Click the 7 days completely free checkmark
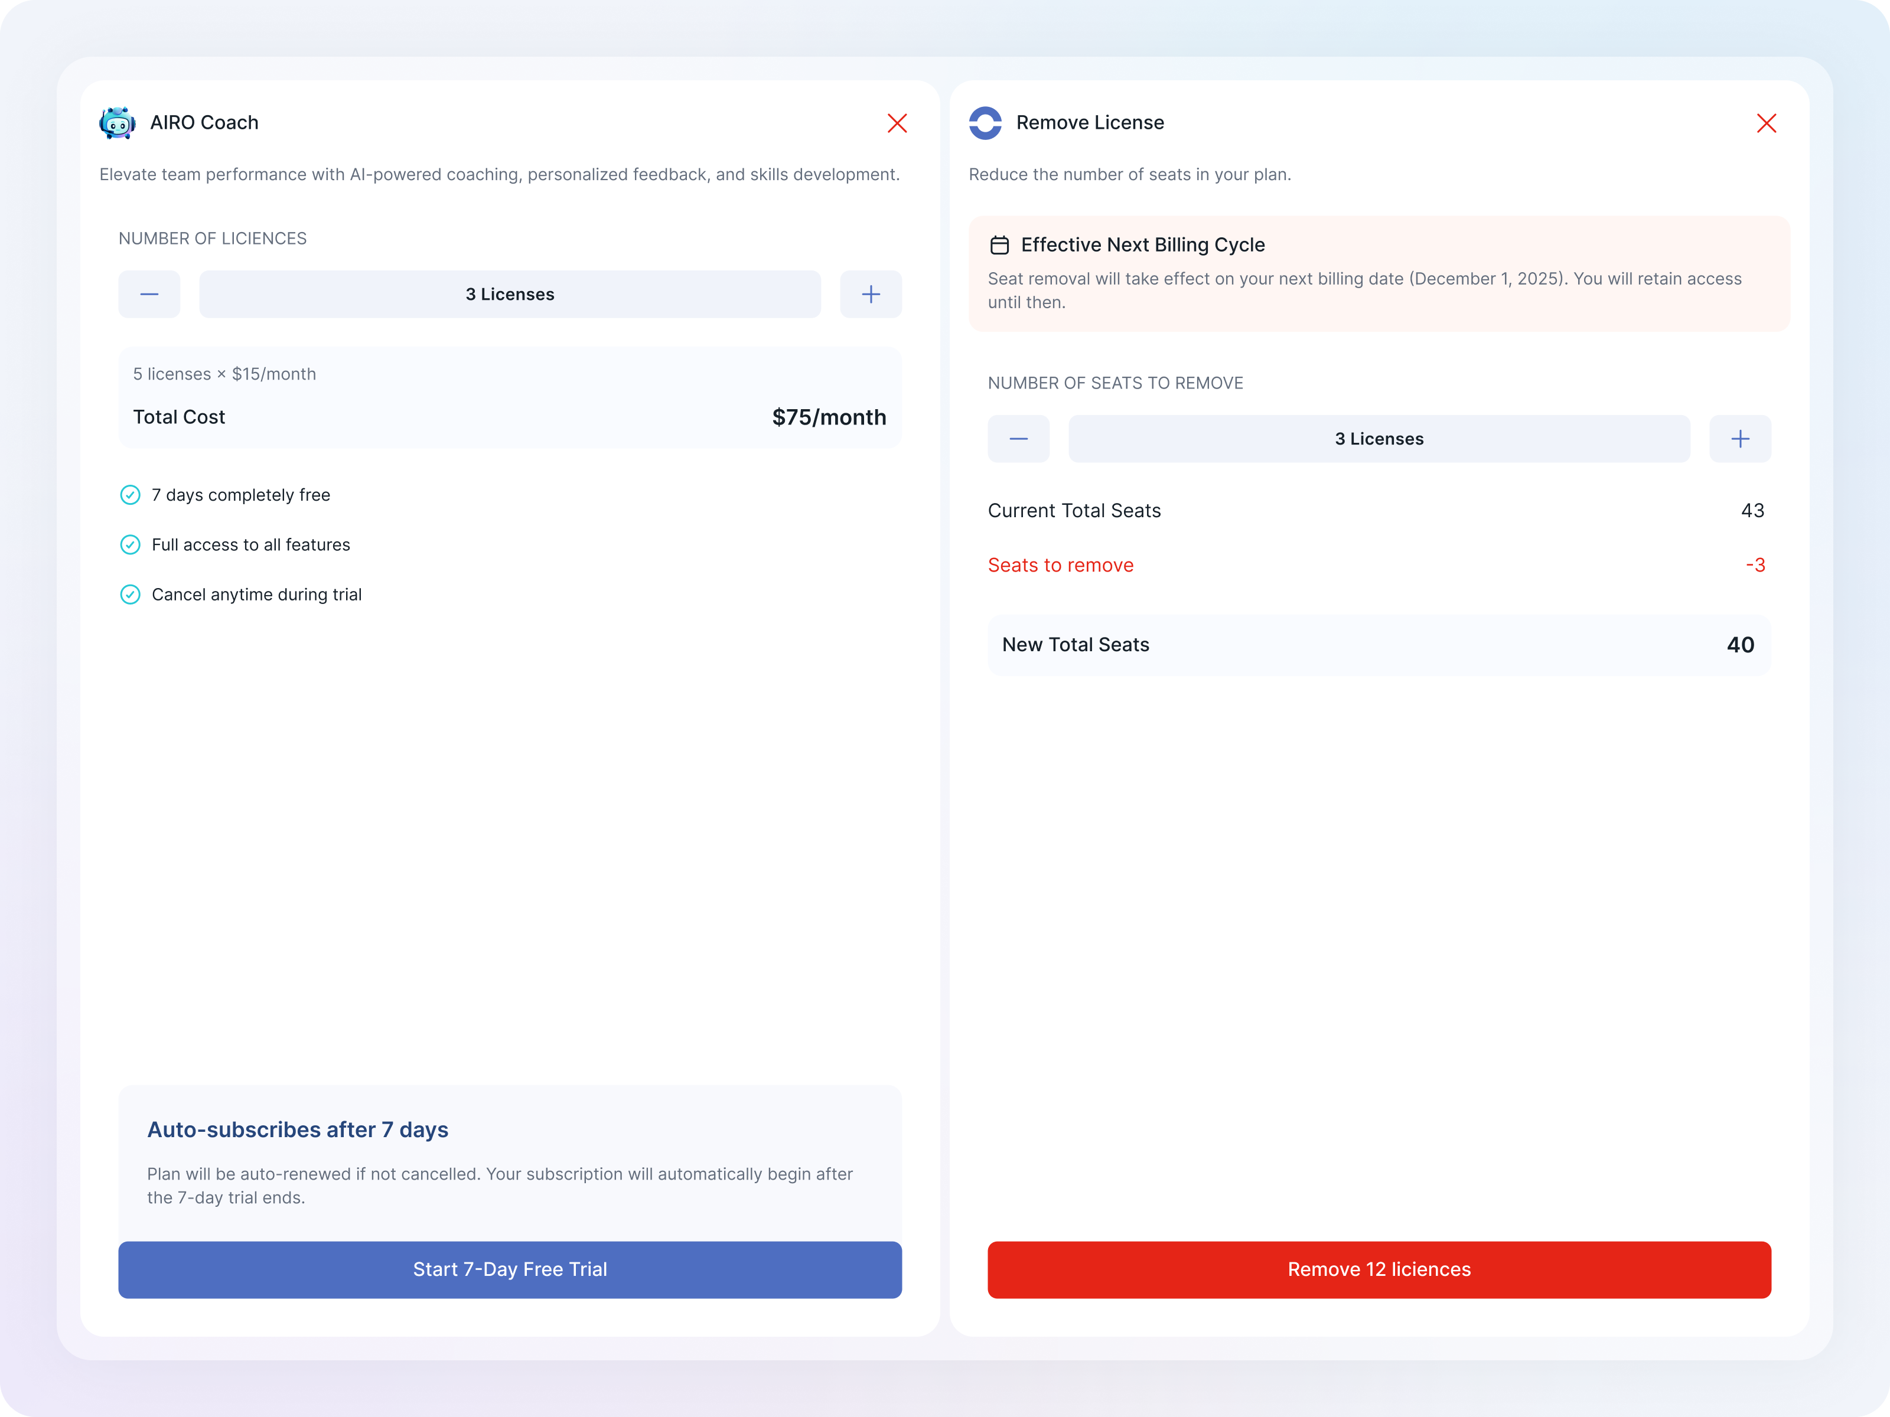The height and width of the screenshot is (1417, 1890). (x=130, y=495)
